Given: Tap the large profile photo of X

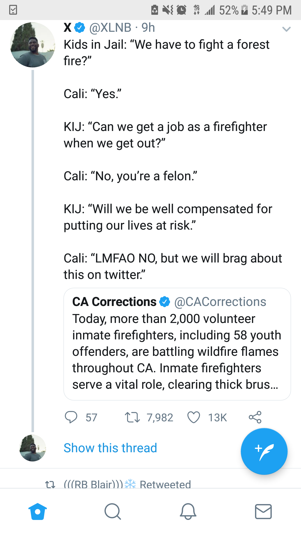Looking at the screenshot, I should click(x=33, y=45).
